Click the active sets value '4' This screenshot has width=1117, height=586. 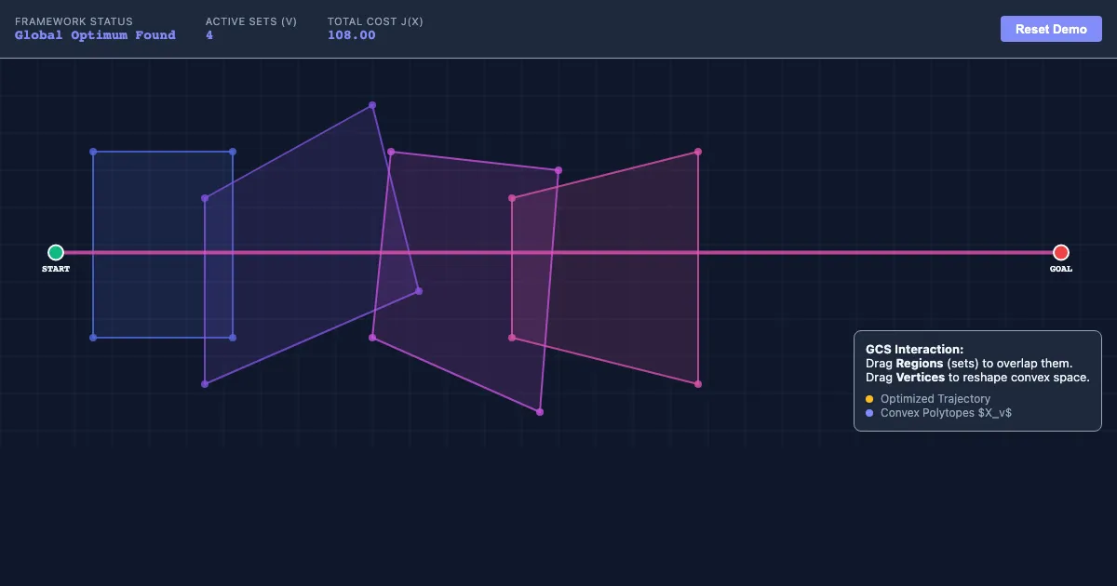click(x=209, y=35)
